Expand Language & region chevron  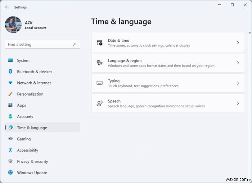[238, 63]
